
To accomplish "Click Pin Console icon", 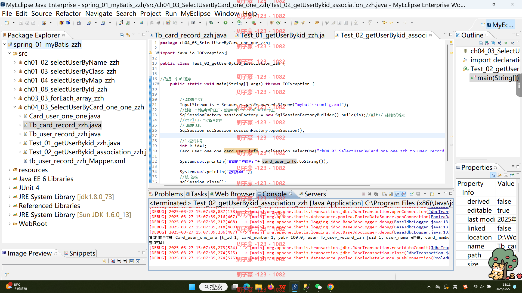I will 412,194.
